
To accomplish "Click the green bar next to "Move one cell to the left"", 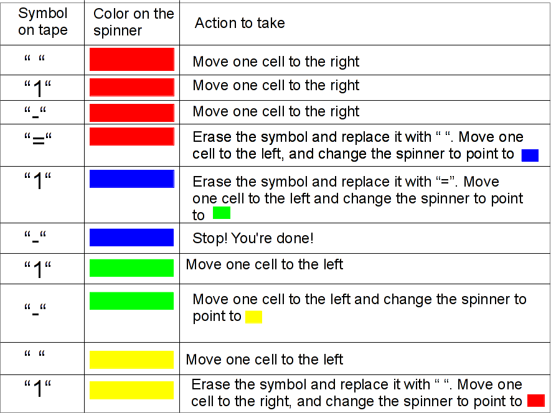I will (132, 268).
